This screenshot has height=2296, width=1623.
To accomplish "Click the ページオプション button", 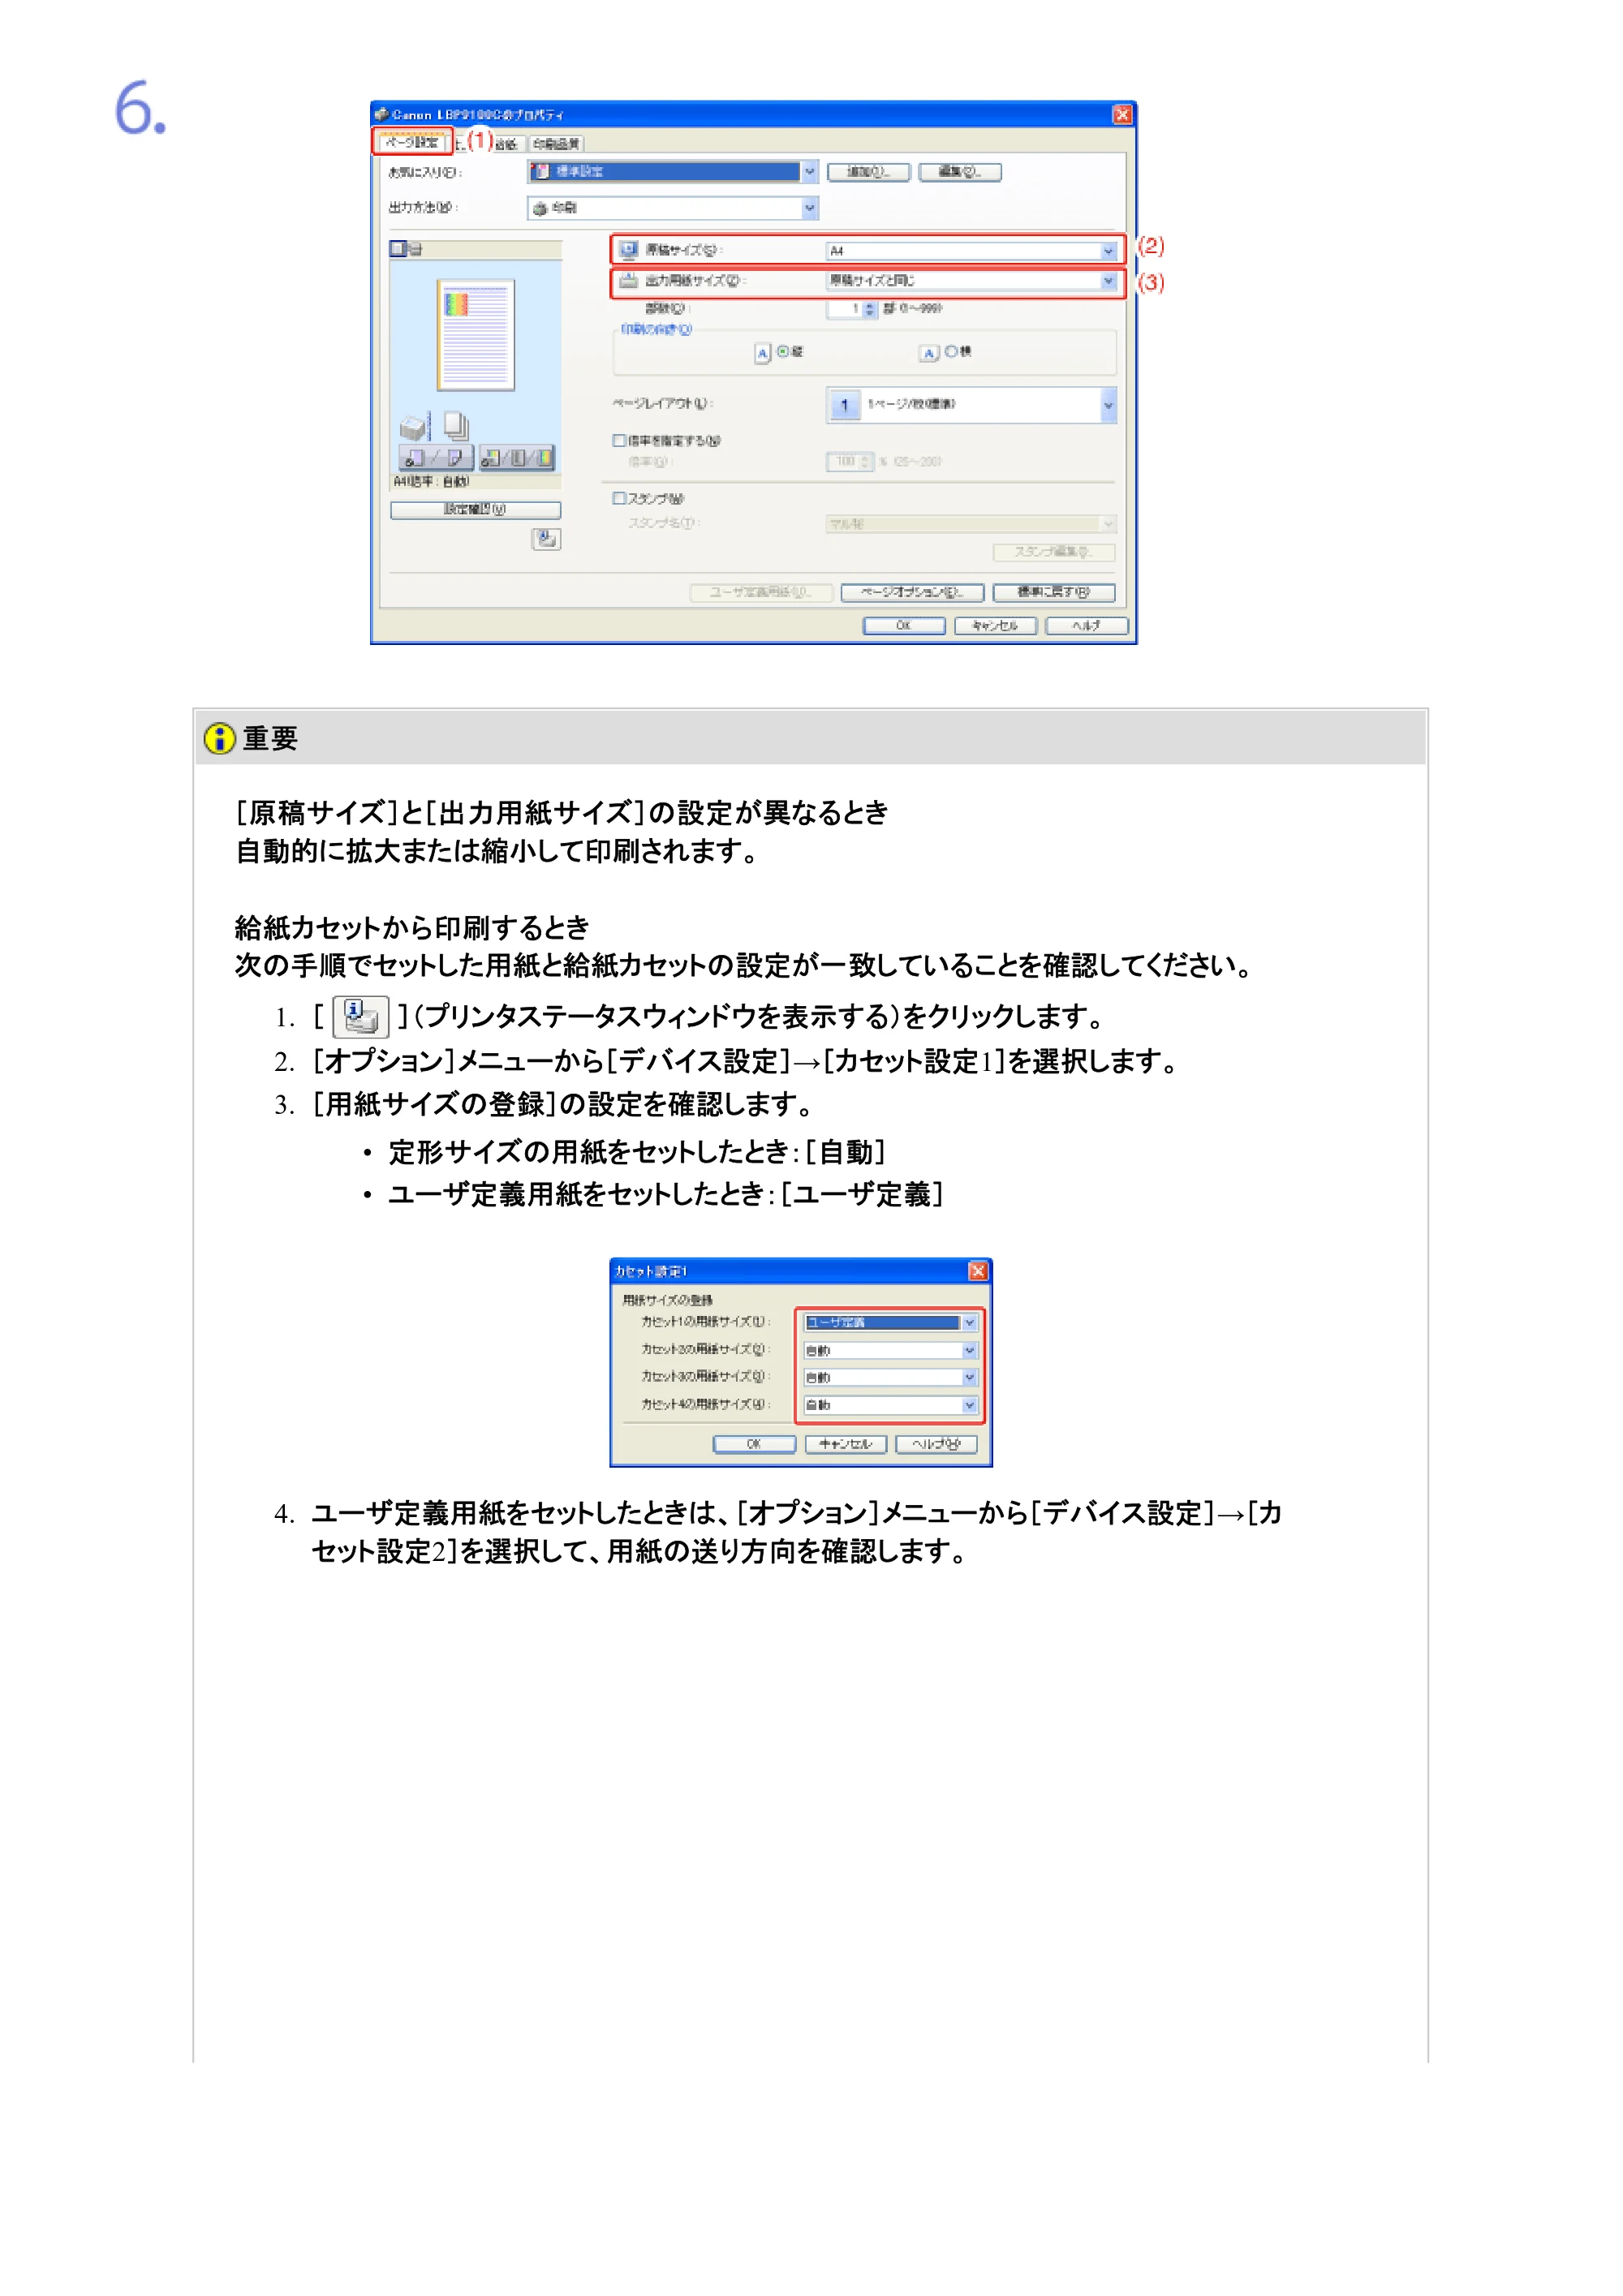I will [x=912, y=593].
